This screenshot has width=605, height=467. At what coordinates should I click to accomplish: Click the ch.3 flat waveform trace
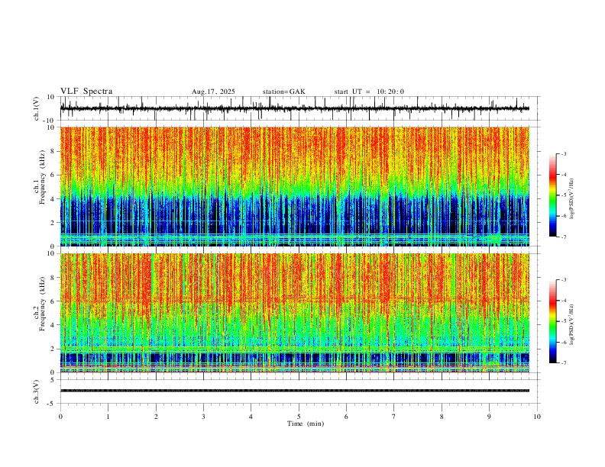click(294, 391)
